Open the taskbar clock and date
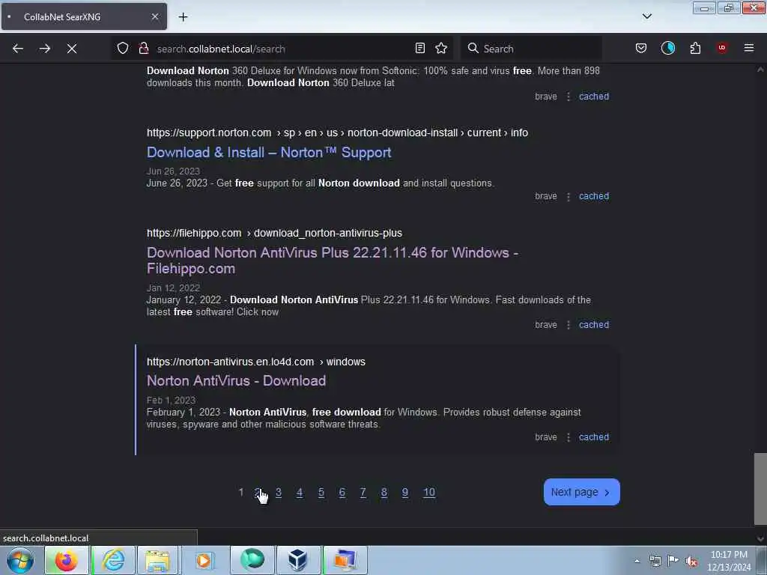767x575 pixels. tap(729, 561)
